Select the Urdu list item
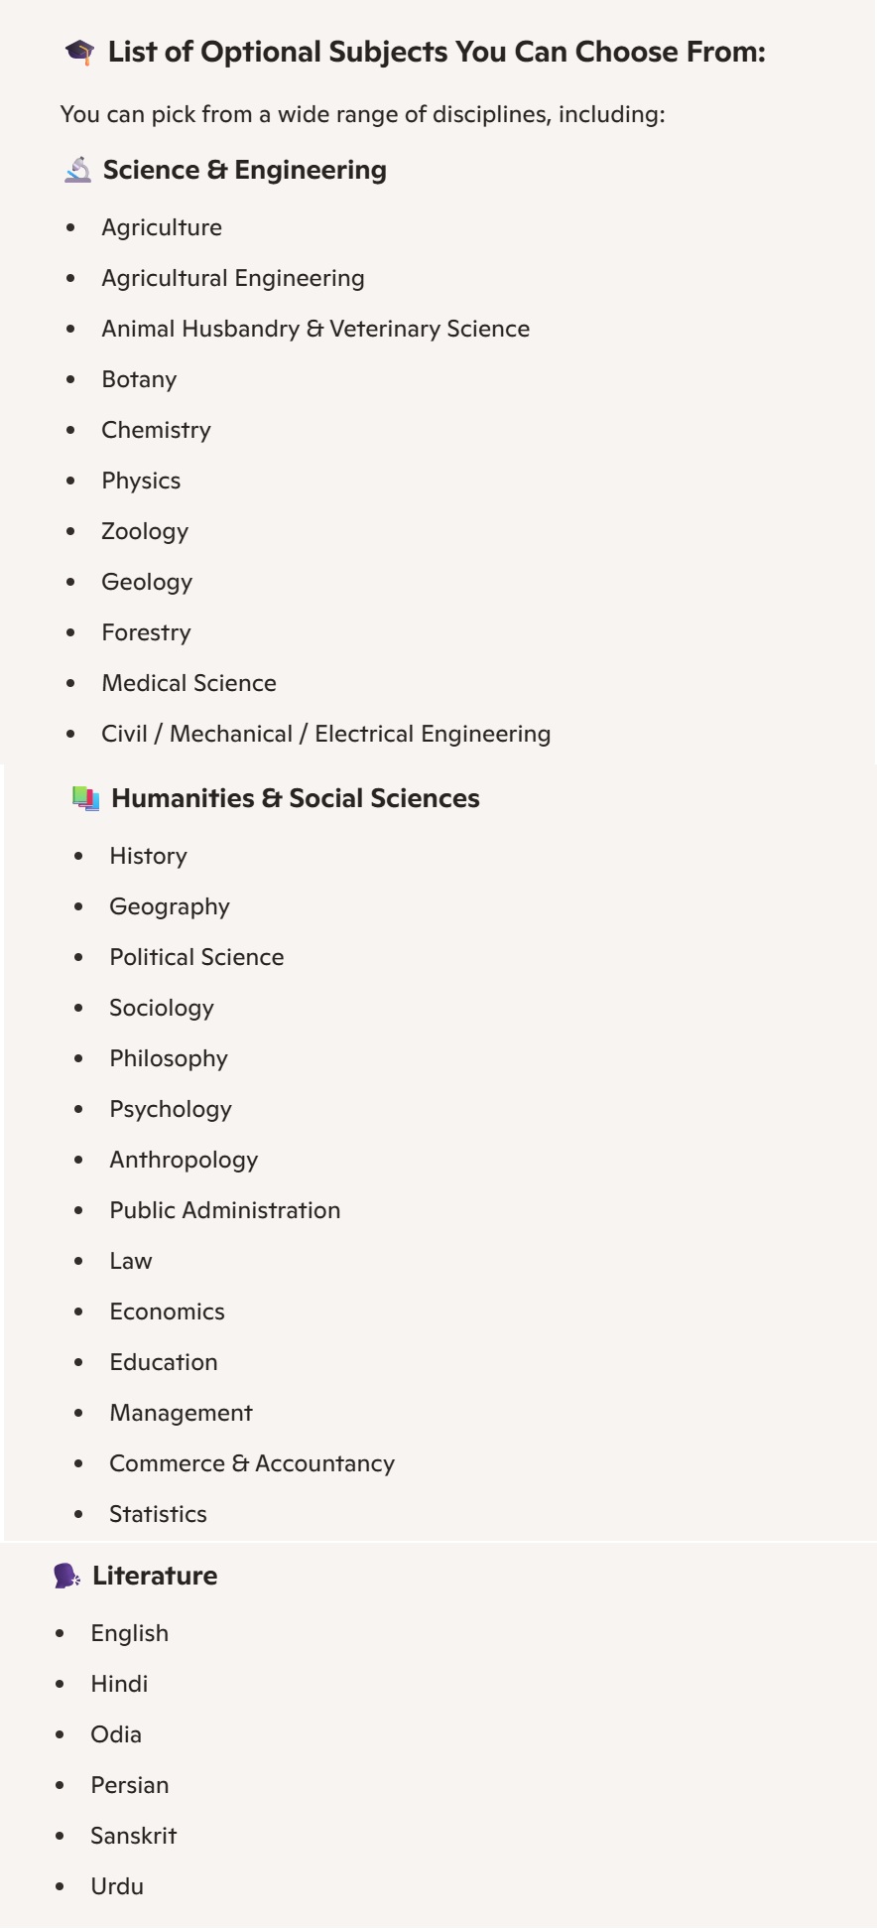Image resolution: width=877 pixels, height=1932 pixels. 117,1886
